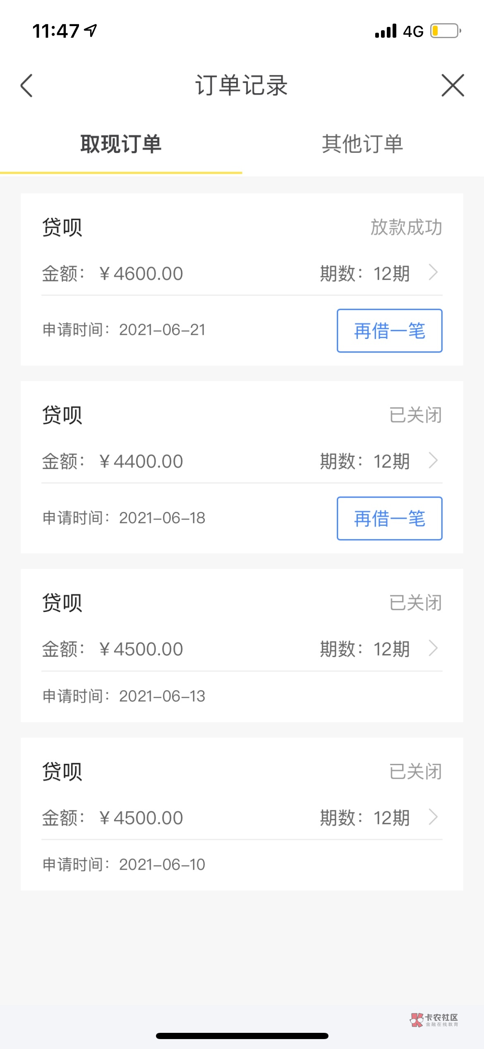Switch to the 其他订单 tab
The height and width of the screenshot is (1049, 484).
362,144
